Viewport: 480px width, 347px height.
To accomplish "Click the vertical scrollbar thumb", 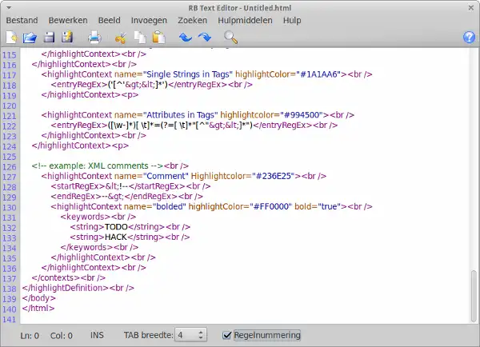I will click(x=474, y=296).
